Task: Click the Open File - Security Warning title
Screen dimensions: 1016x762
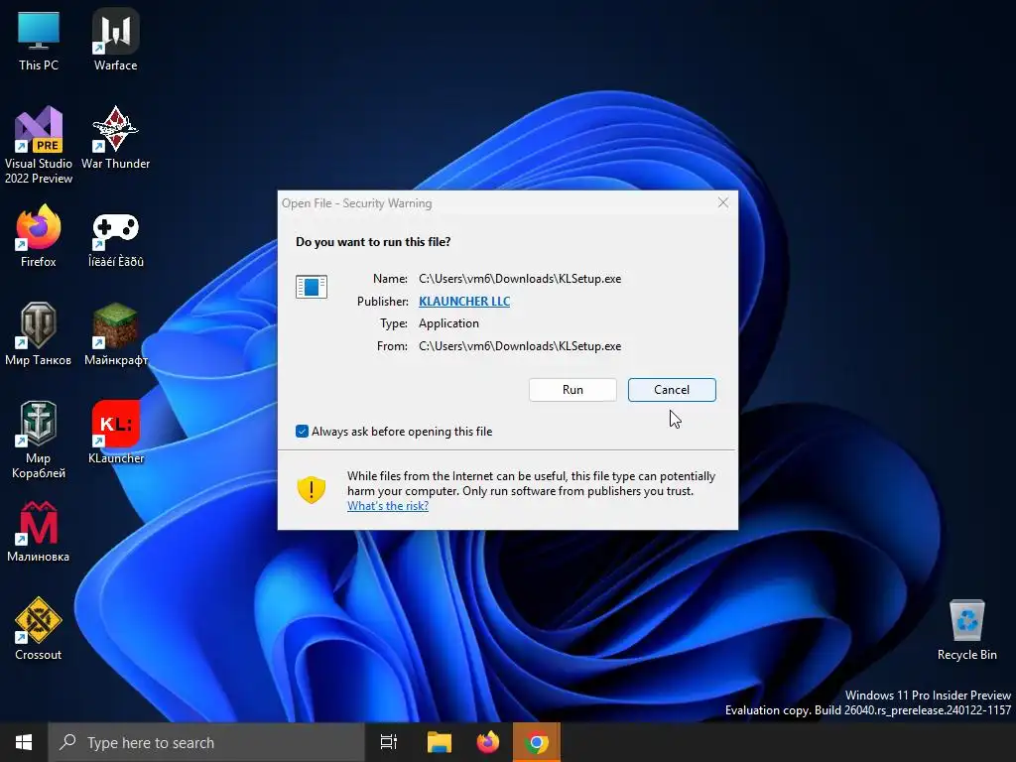Action: [x=357, y=203]
